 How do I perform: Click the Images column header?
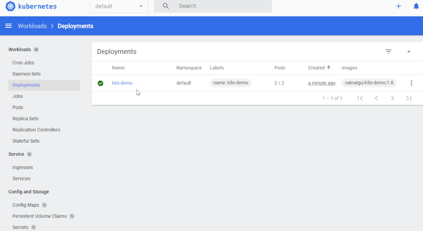click(x=349, y=68)
